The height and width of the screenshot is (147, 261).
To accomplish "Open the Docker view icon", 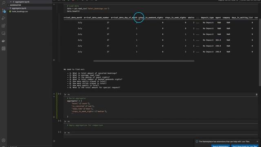I will coord(3,41).
